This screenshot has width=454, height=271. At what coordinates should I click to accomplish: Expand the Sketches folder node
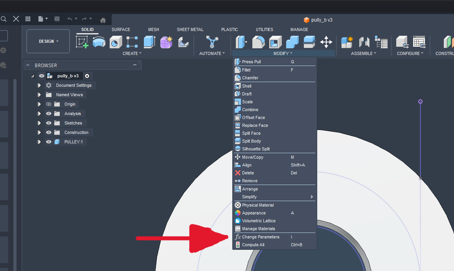point(39,123)
